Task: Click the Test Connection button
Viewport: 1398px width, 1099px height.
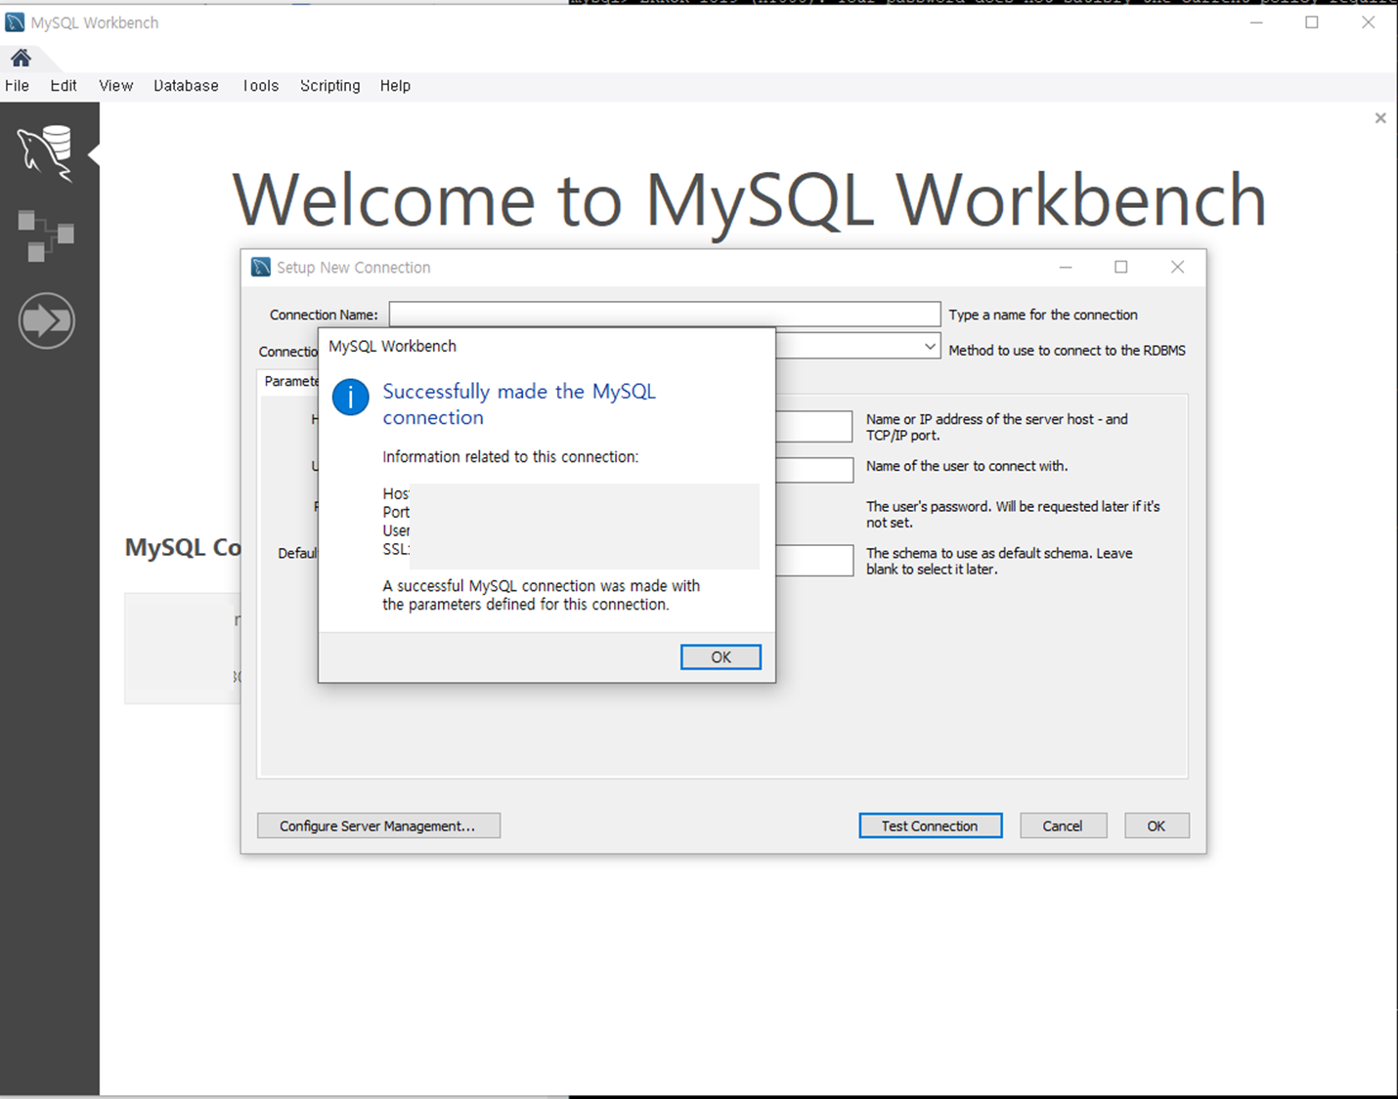Action: pos(930,825)
